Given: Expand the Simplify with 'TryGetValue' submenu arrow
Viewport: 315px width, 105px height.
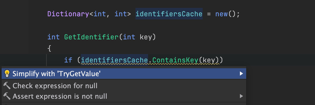Looking at the screenshot, I should [x=241, y=74].
